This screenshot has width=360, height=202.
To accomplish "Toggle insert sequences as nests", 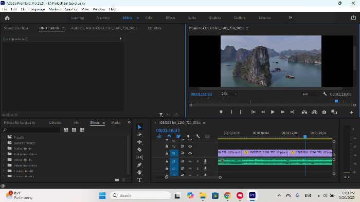I will click(159, 136).
